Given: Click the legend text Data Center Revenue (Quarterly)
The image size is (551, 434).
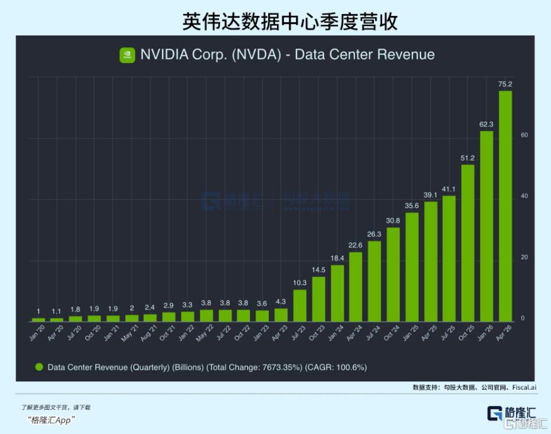Looking at the screenshot, I should point(109,367).
